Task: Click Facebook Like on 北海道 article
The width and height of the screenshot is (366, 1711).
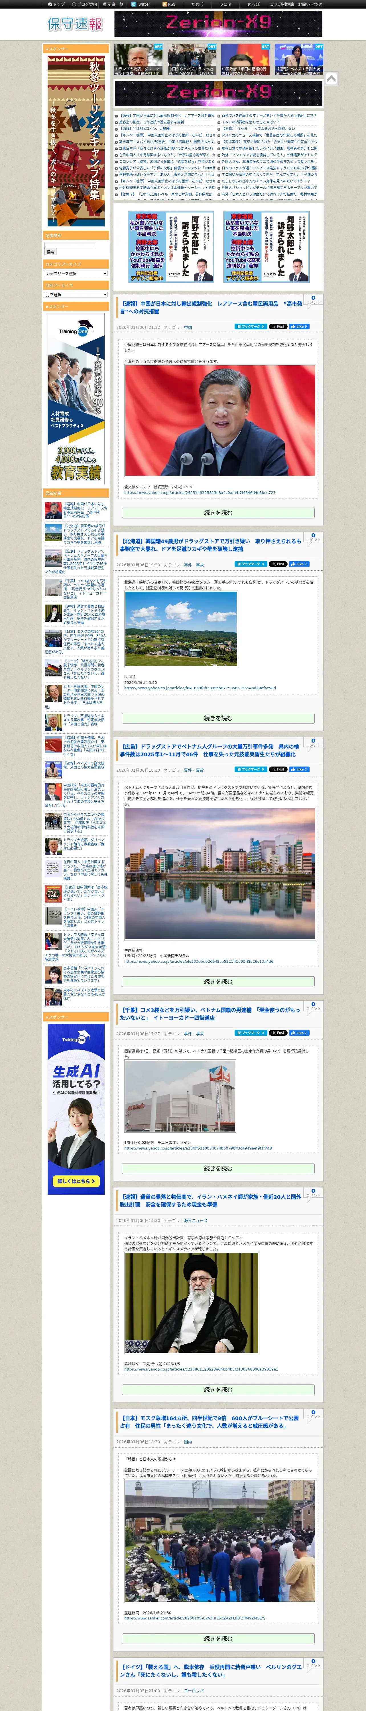Action: click(299, 564)
